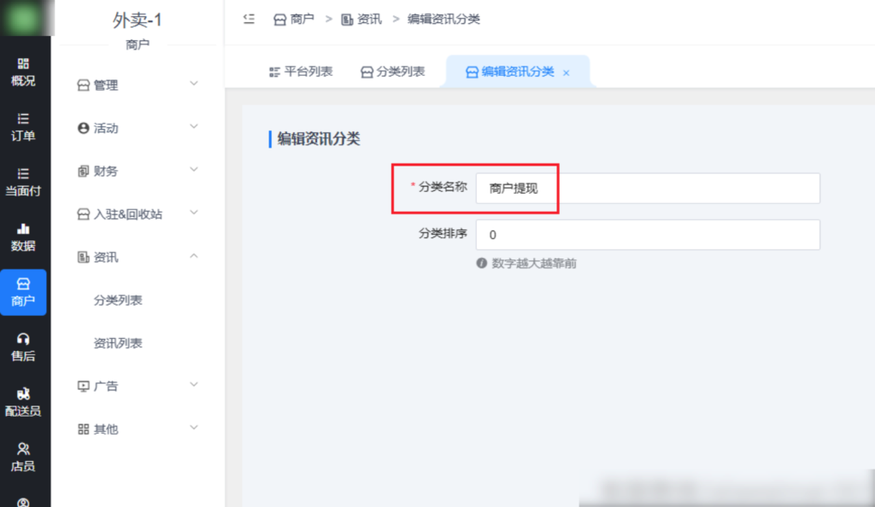The height and width of the screenshot is (507, 875).
Task: Click 商户 in the breadcrumb path
Action: 294,19
